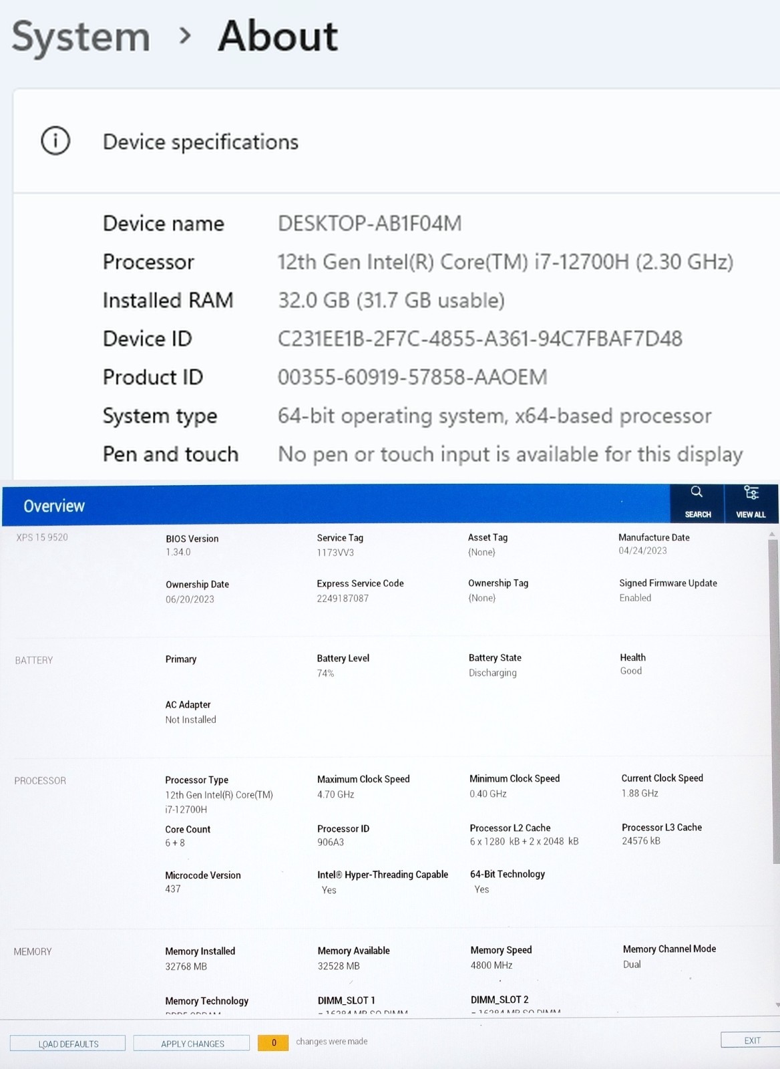Click the Device specifications header
This screenshot has height=1069, width=780.
200,142
